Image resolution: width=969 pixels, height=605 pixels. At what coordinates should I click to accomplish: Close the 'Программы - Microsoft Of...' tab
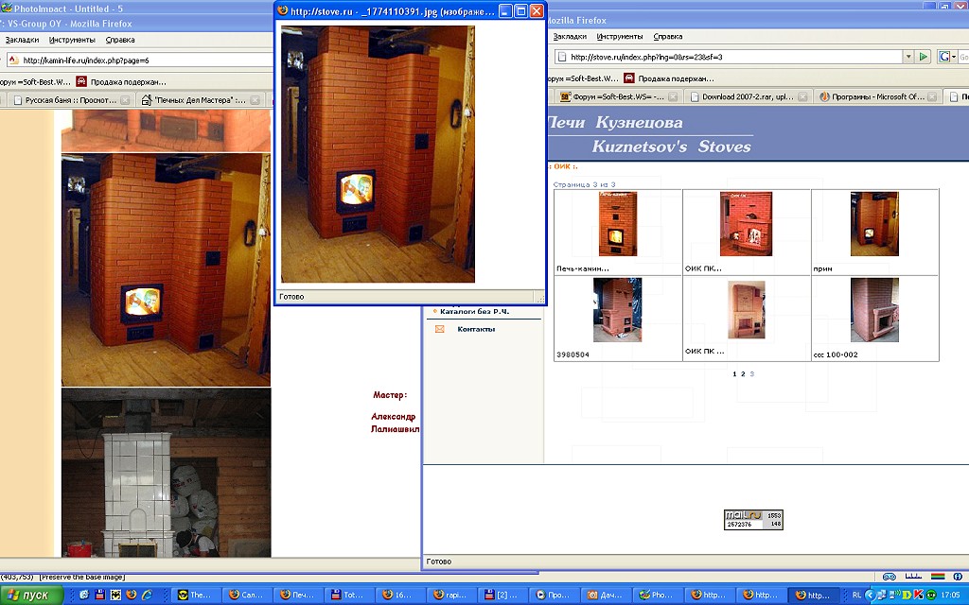(932, 96)
